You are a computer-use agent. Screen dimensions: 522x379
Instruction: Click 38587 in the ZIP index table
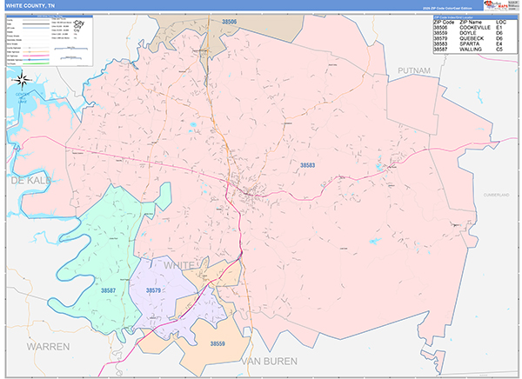click(440, 49)
